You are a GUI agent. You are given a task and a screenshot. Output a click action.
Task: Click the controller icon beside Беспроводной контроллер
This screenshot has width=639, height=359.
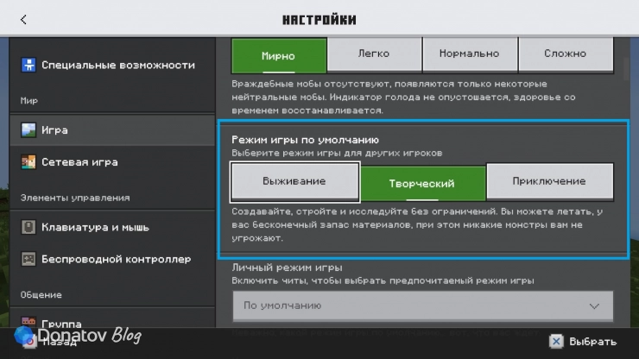pos(28,259)
